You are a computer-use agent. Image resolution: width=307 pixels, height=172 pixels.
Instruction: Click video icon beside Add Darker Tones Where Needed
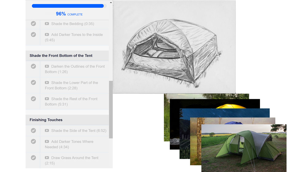(x=47, y=141)
